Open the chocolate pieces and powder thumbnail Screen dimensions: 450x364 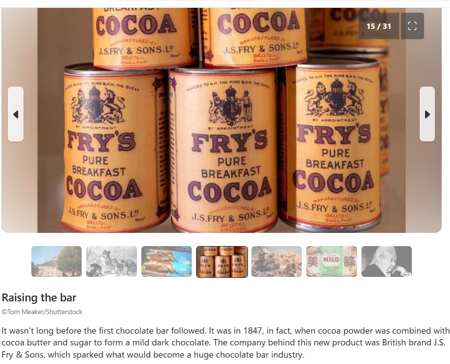[276, 262]
